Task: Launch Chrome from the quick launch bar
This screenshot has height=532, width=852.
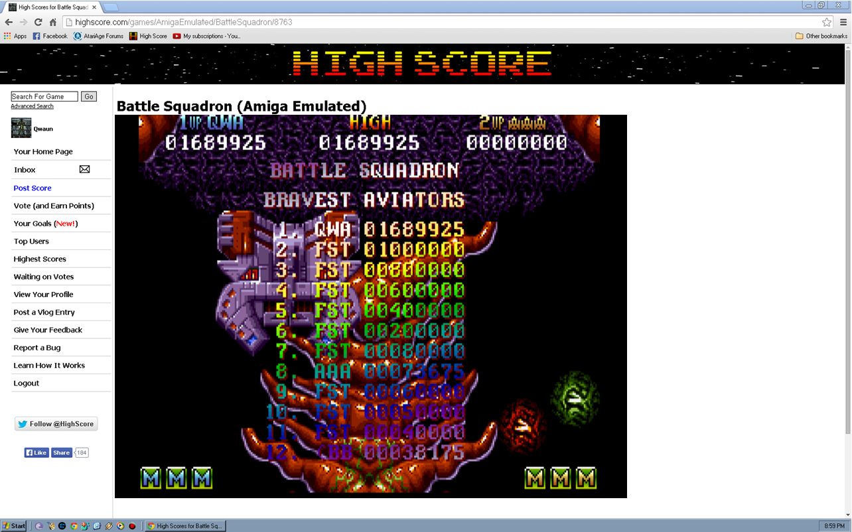Action: coord(74,526)
